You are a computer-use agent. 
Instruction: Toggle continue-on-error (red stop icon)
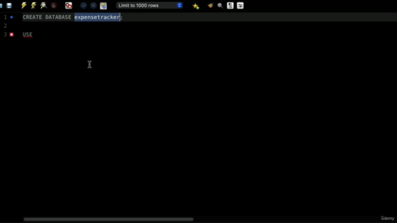tap(69, 6)
